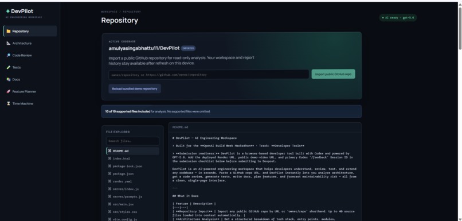This screenshot has height=221, width=462.
Task: Open the Docs section
Action: point(30,80)
